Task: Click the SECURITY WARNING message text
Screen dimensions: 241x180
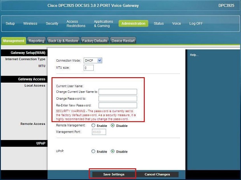Action: click(96, 115)
